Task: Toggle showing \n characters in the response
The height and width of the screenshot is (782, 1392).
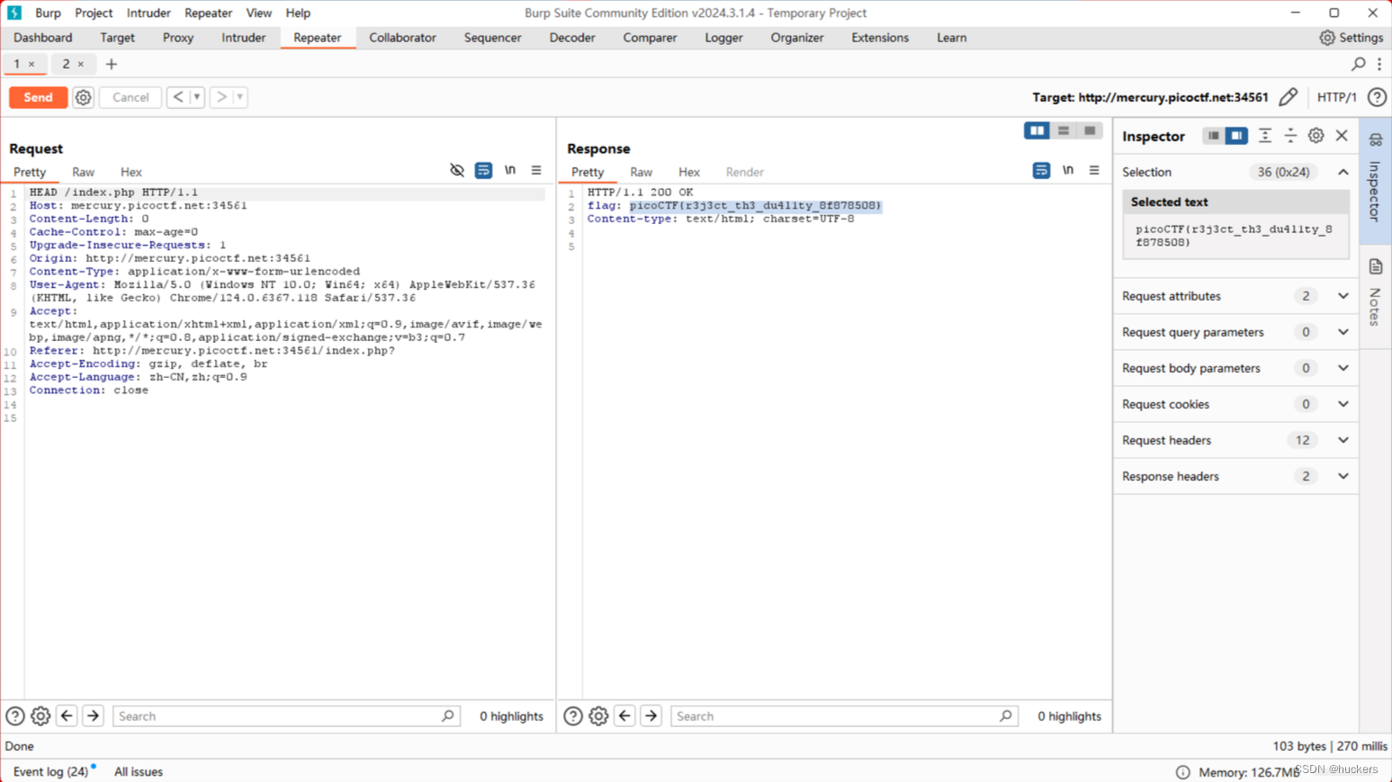Action: pyautogui.click(x=1068, y=170)
